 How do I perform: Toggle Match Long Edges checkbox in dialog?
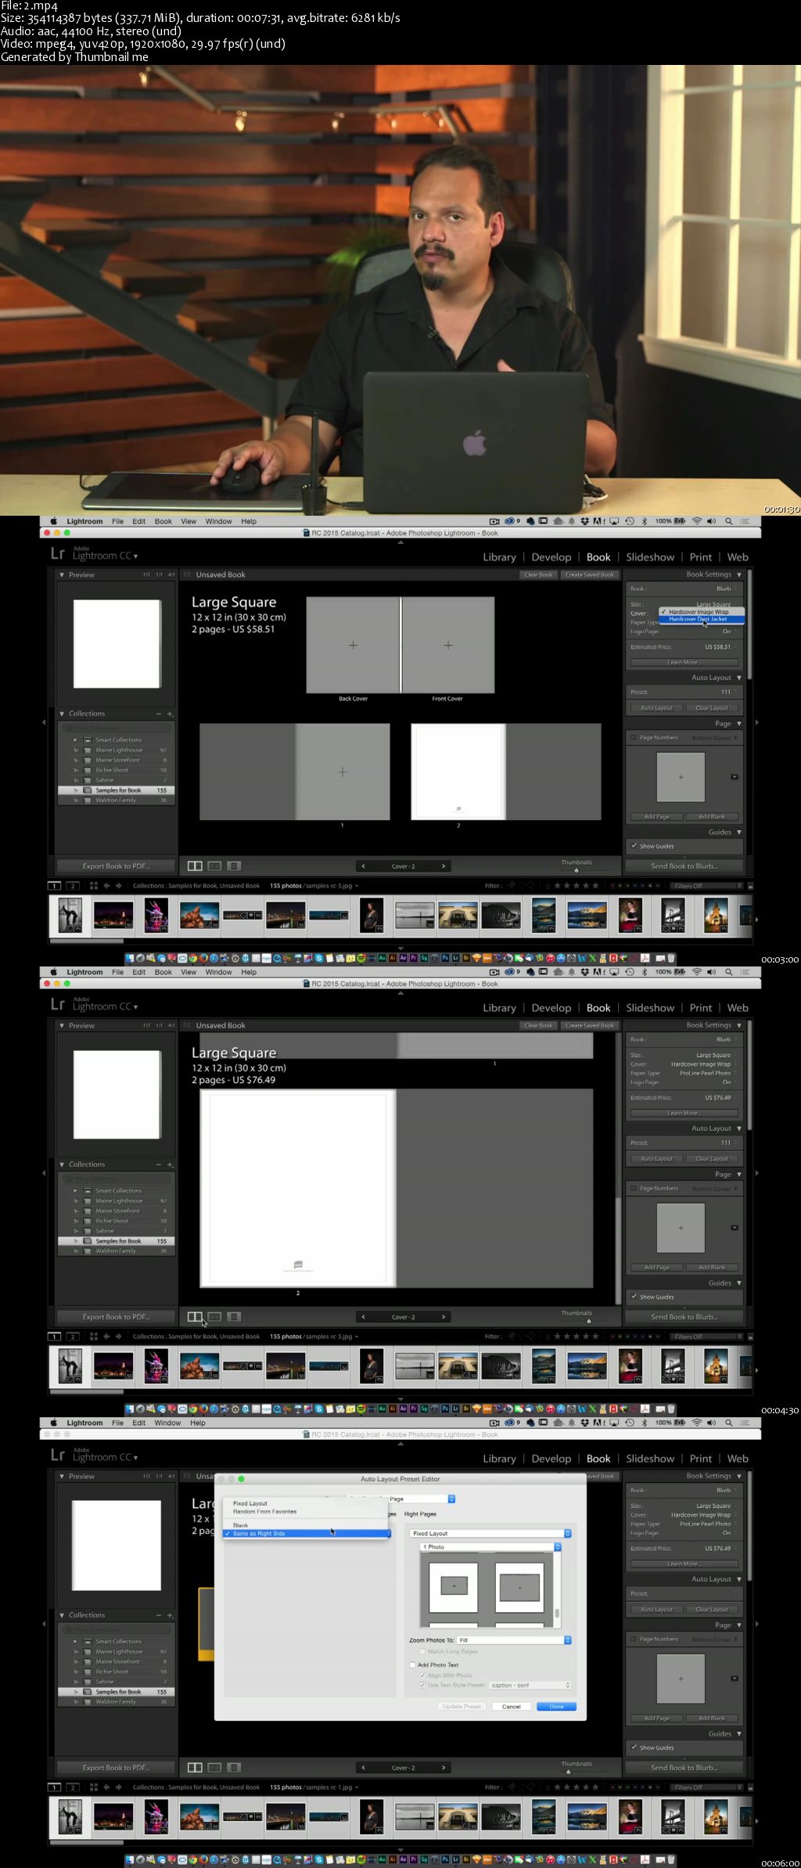pos(422,1651)
